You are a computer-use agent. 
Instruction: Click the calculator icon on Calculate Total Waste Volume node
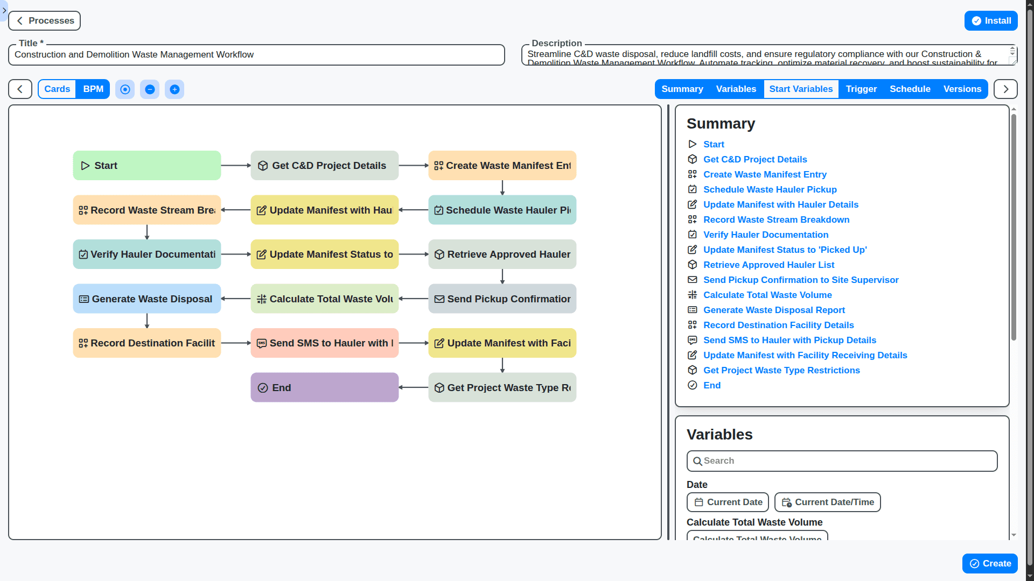(262, 299)
